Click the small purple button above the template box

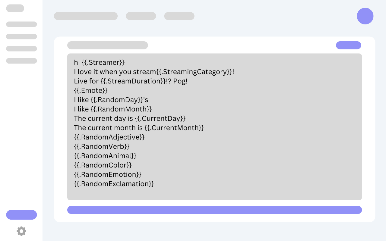348,45
